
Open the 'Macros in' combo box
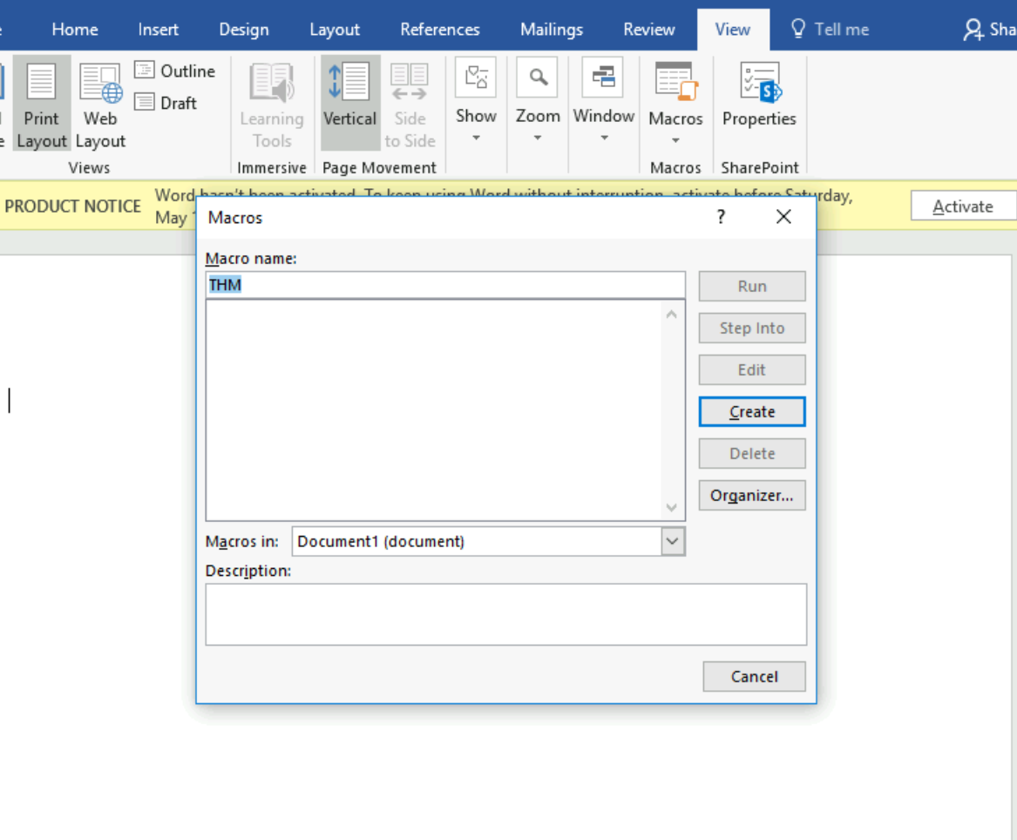tap(672, 541)
